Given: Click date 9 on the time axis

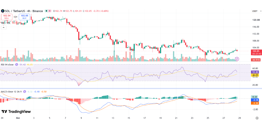Looking at the screenshot, I should tap(81, 118).
